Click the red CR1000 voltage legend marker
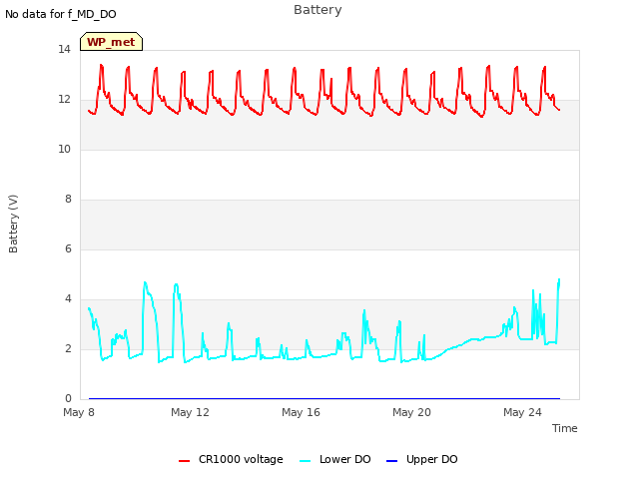The image size is (639, 479). pyautogui.click(x=184, y=461)
